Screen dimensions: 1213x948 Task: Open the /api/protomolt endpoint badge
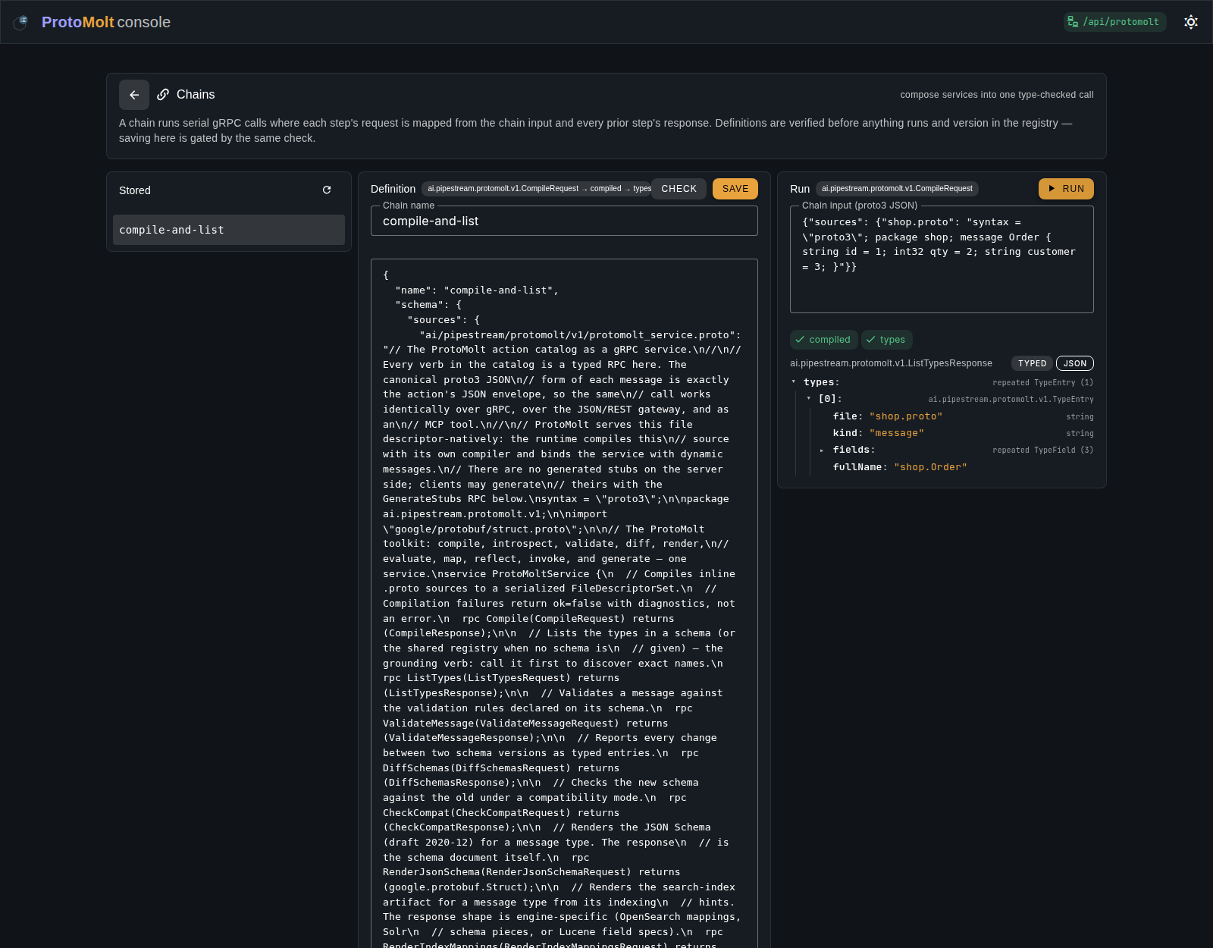click(x=1114, y=22)
